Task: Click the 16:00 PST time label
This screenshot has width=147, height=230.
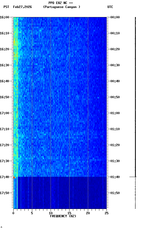Action: tap(5, 17)
